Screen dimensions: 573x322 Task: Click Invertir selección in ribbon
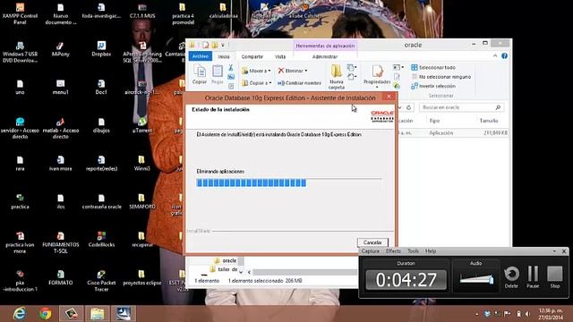pyautogui.click(x=433, y=86)
